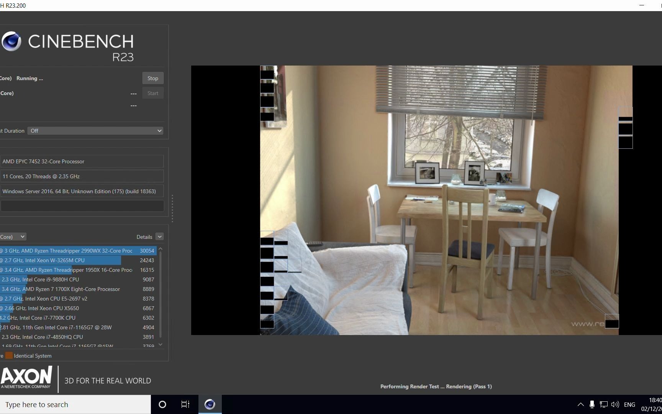Click the 24243 score value

(147, 260)
